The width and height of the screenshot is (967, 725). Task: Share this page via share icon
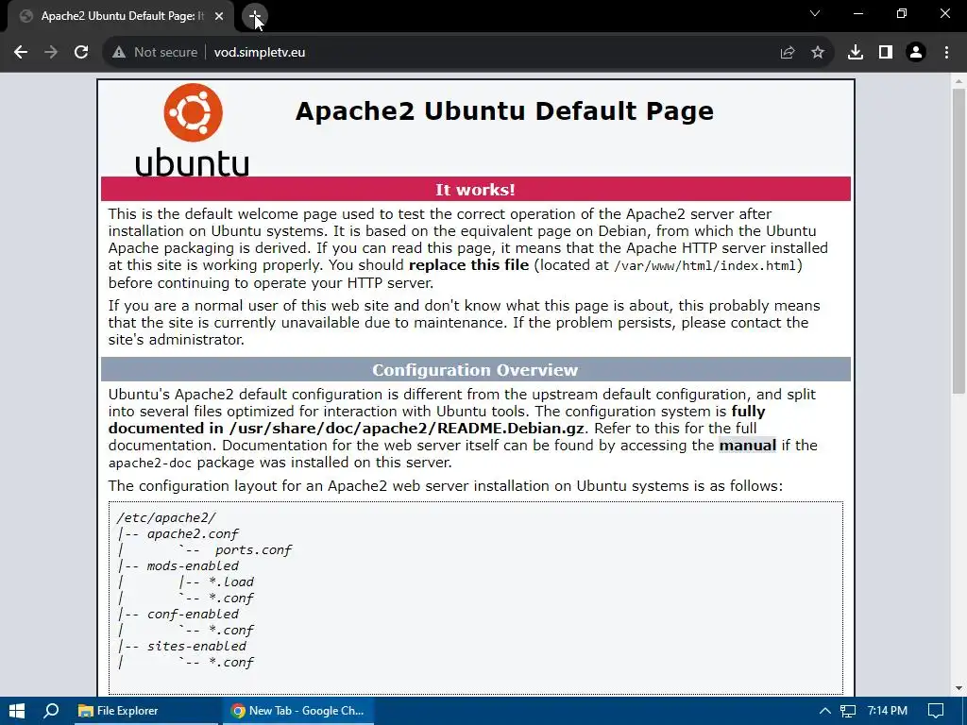(788, 53)
